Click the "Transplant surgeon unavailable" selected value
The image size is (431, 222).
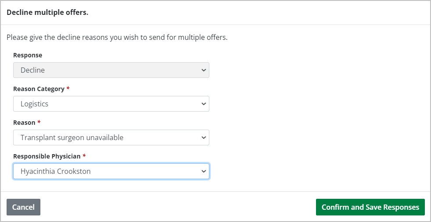point(72,137)
